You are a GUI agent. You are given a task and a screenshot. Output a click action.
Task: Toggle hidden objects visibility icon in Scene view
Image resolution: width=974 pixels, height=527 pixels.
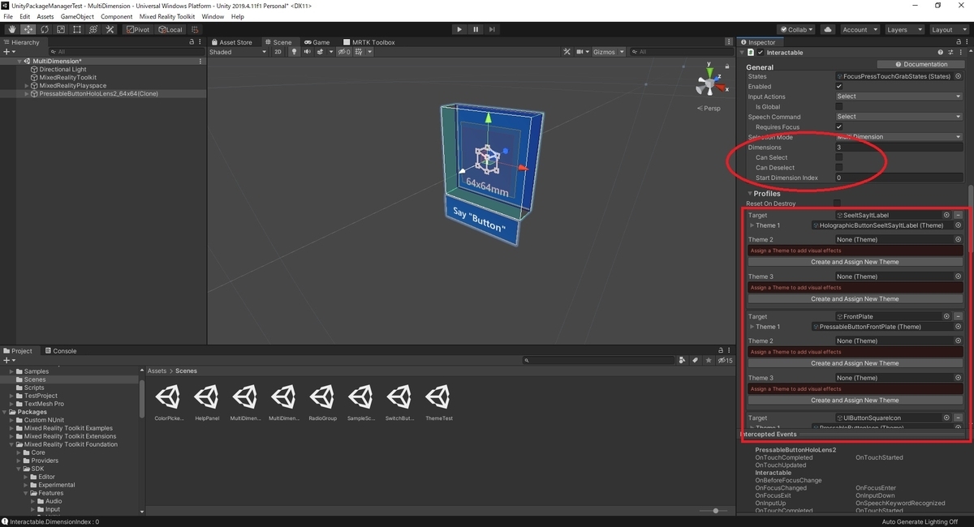point(343,52)
